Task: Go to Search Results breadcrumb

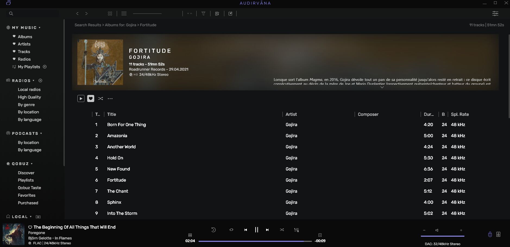Action: pos(88,25)
